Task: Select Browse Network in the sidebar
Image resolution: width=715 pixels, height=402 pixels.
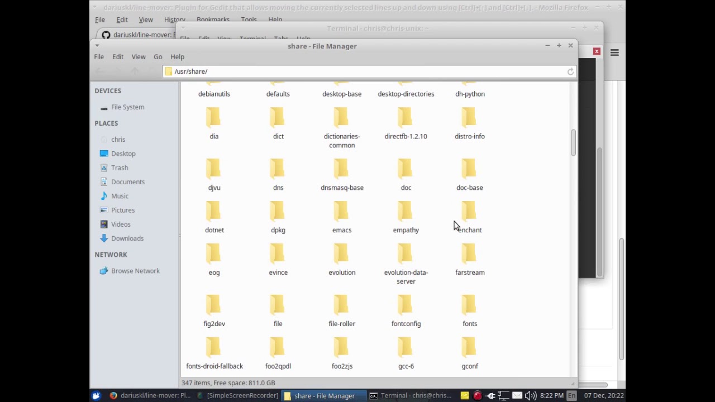Action: pos(135,271)
